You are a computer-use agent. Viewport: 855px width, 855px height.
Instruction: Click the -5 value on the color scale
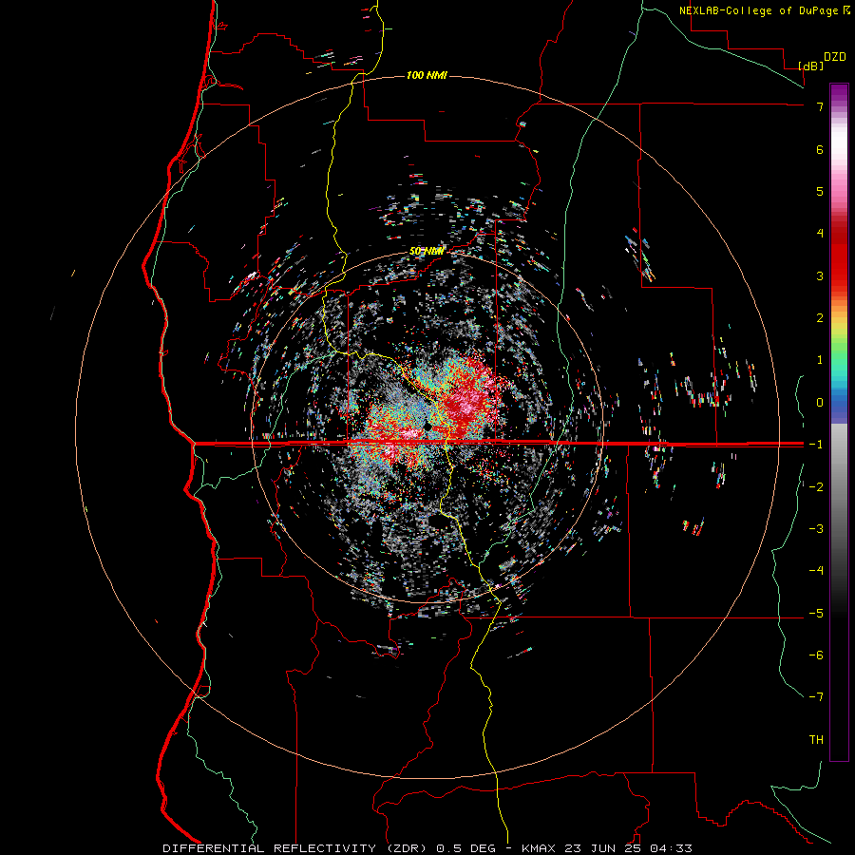click(x=816, y=614)
